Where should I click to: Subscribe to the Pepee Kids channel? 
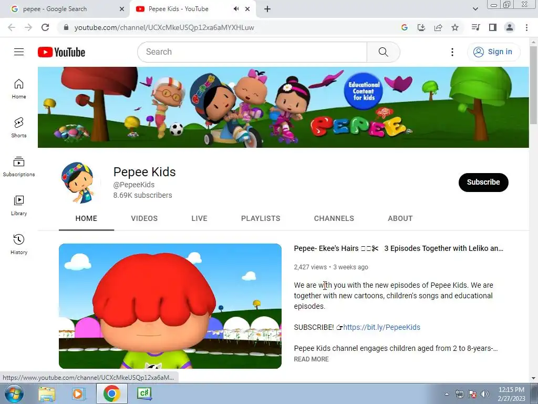483,182
